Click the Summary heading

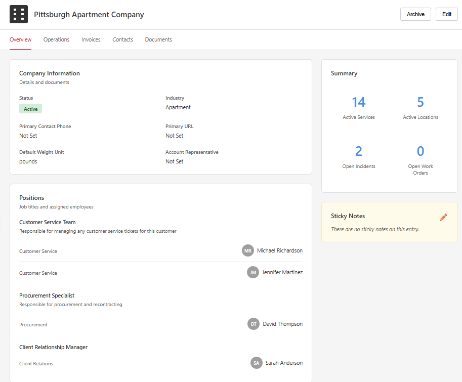pos(344,73)
